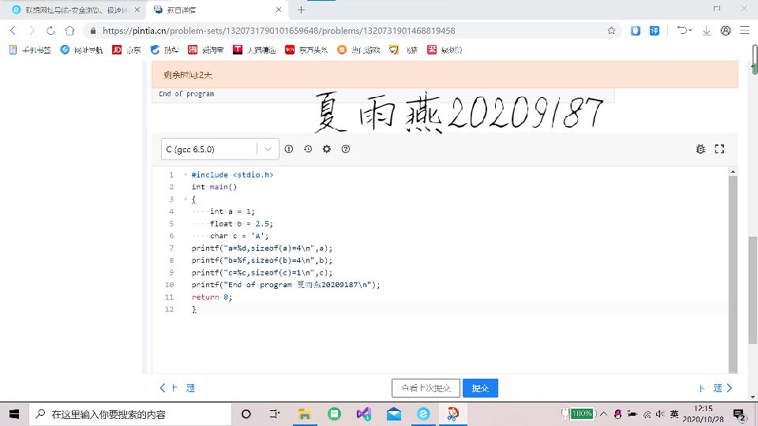Viewport: 758px width, 426px height.
Task: Bookmark this page with star icon
Action: point(611,31)
